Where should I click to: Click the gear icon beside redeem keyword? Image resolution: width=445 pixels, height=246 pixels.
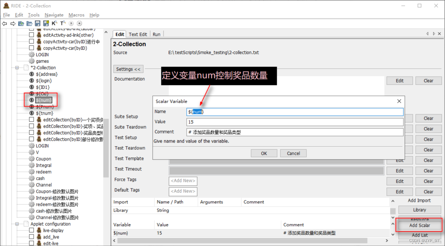click(32, 172)
